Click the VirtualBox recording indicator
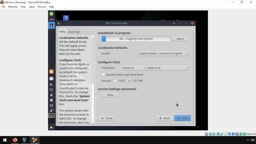Screen dimensions: 256x144 coord(233,134)
